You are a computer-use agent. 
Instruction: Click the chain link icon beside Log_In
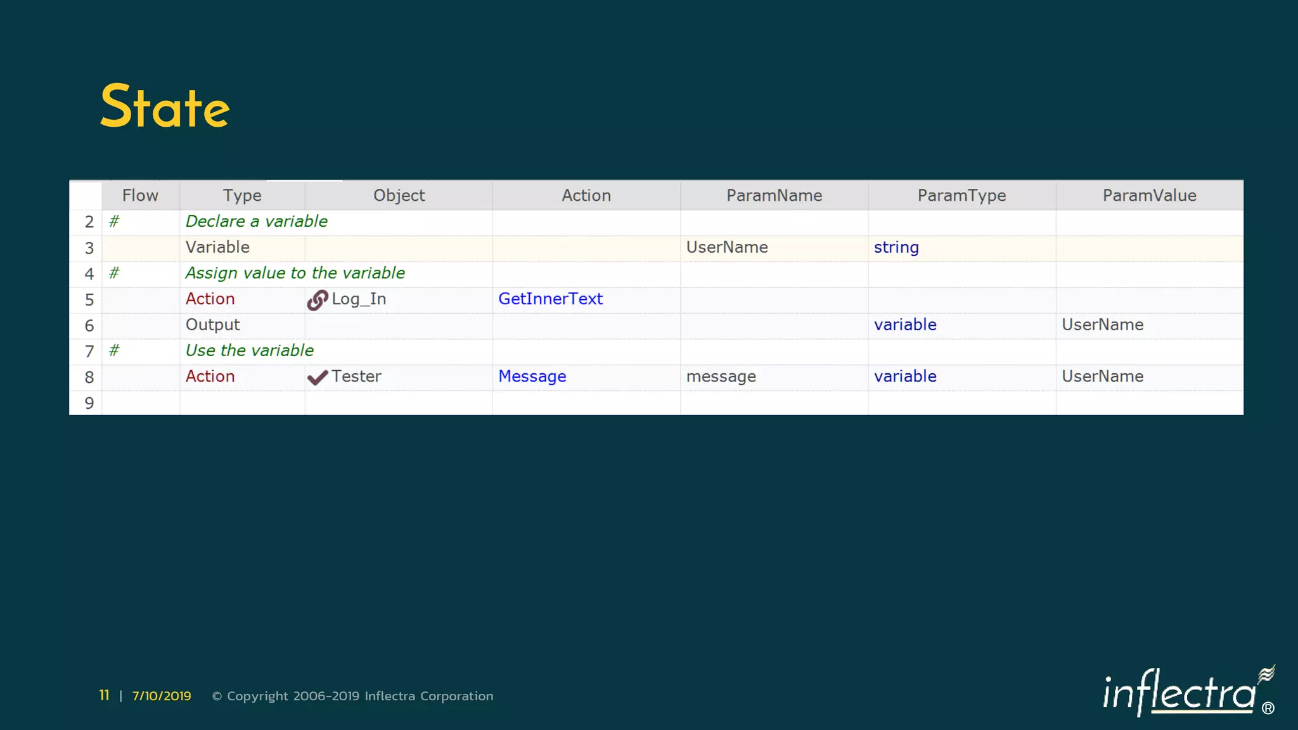[318, 300]
